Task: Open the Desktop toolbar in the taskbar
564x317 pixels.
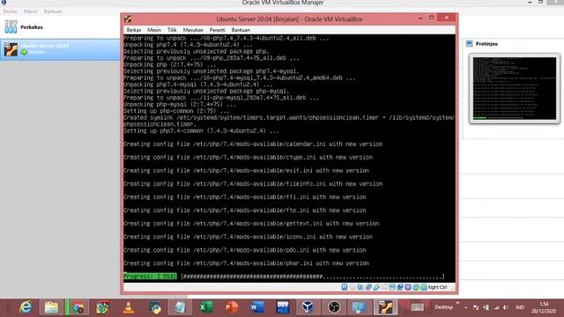Action: pyautogui.click(x=444, y=307)
